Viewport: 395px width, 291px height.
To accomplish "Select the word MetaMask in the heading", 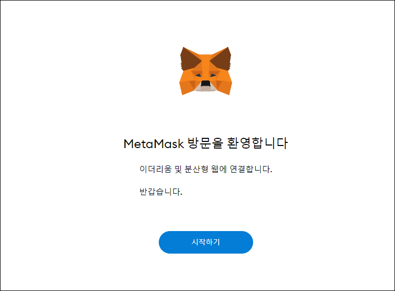I will click(x=154, y=144).
